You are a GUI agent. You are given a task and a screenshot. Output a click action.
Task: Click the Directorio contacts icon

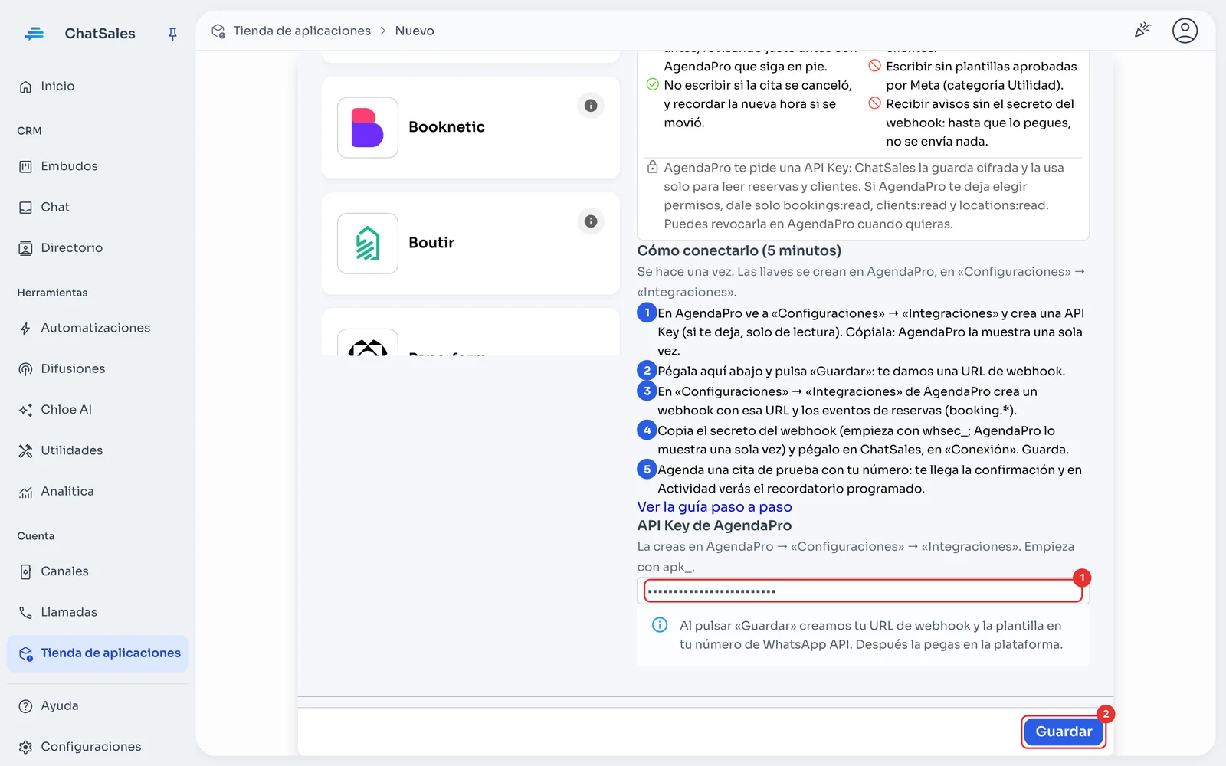[x=25, y=248]
